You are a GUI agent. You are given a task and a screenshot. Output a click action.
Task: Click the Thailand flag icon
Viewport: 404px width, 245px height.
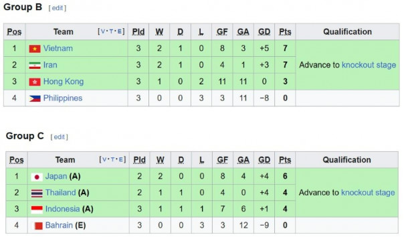click(x=37, y=193)
